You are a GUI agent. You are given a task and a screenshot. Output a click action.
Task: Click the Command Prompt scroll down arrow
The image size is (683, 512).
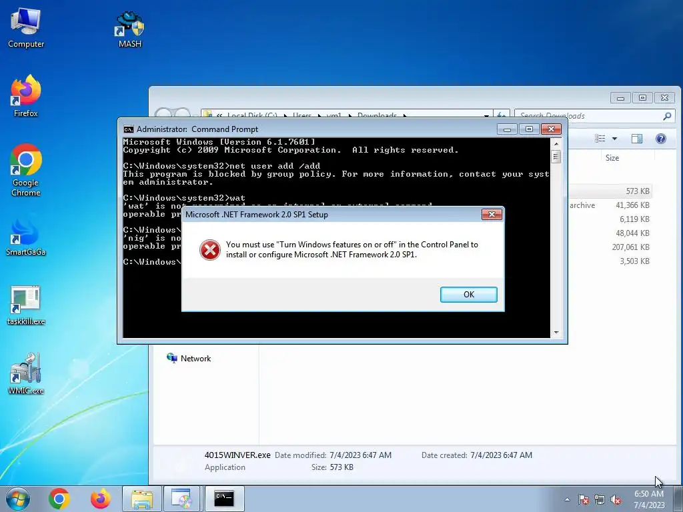[556, 333]
